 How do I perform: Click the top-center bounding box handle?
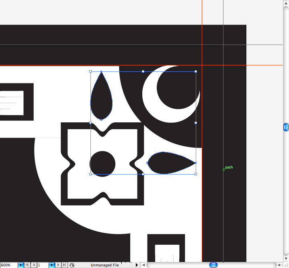(x=143, y=71)
